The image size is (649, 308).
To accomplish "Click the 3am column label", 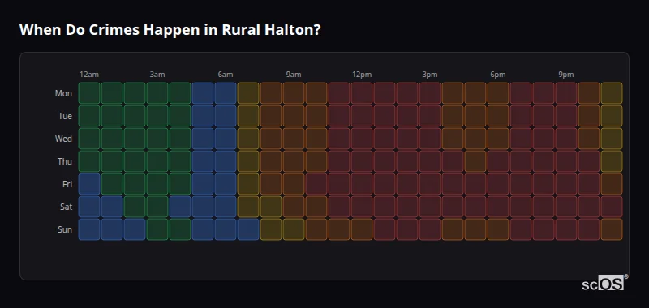I will pyautogui.click(x=157, y=75).
